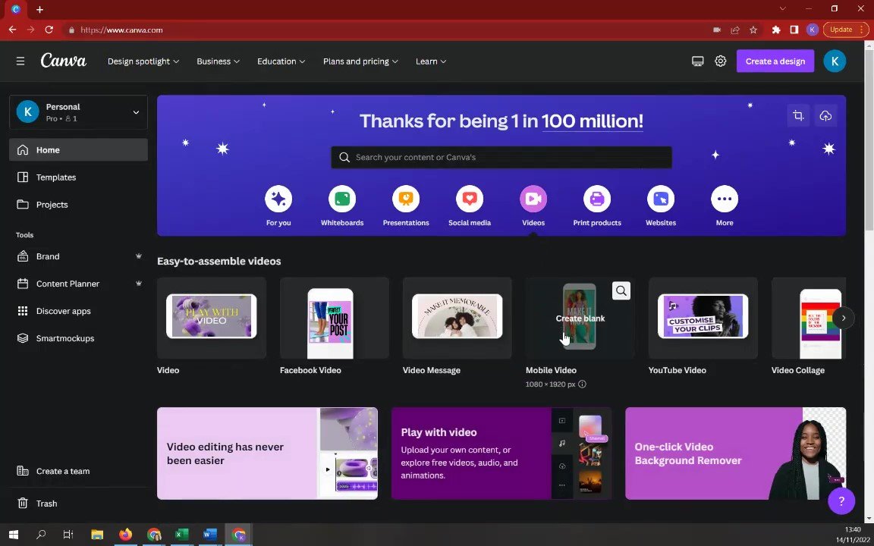Image resolution: width=874 pixels, height=546 pixels.
Task: Open Trash in the sidebar
Action: pos(79,504)
